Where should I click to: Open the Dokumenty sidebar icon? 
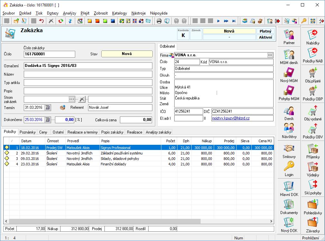pyautogui.click(x=289, y=207)
